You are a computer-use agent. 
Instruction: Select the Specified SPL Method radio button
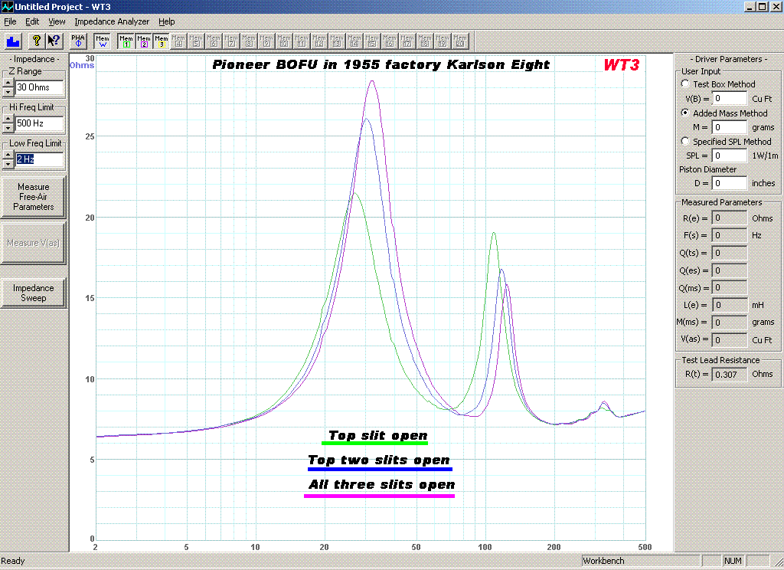pyautogui.click(x=685, y=141)
